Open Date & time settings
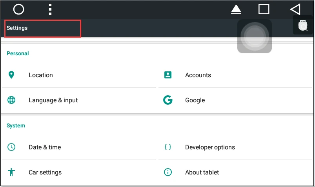The height and width of the screenshot is (187, 315). 79,147
